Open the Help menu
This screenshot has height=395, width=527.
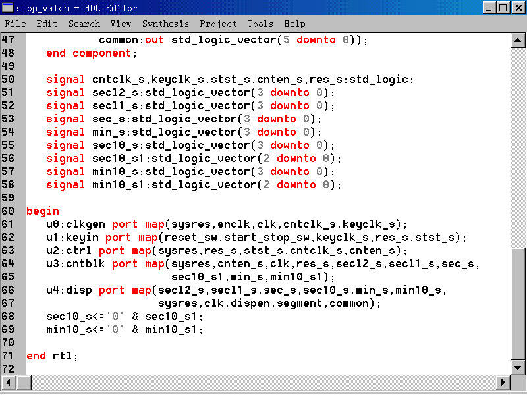pos(294,24)
